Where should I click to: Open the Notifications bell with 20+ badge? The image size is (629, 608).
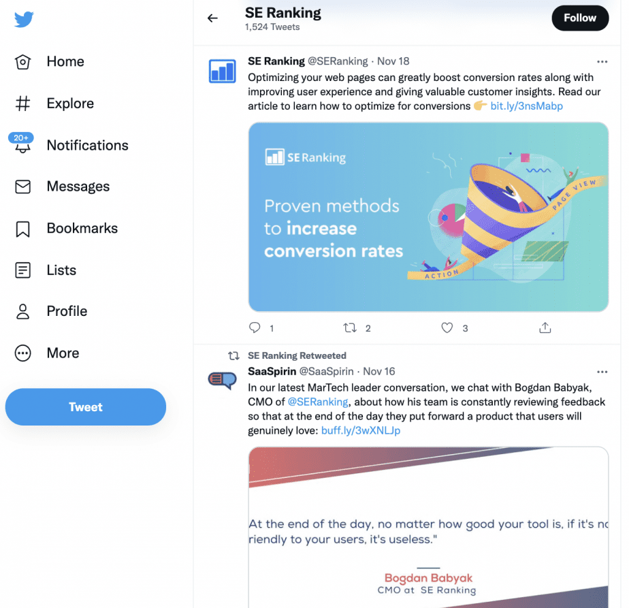[x=22, y=144]
